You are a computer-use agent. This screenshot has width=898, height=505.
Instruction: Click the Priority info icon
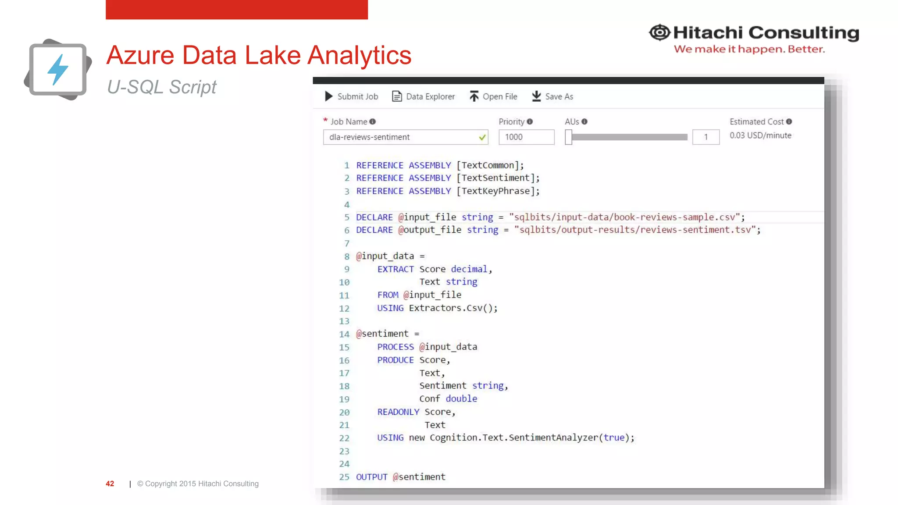coord(530,122)
